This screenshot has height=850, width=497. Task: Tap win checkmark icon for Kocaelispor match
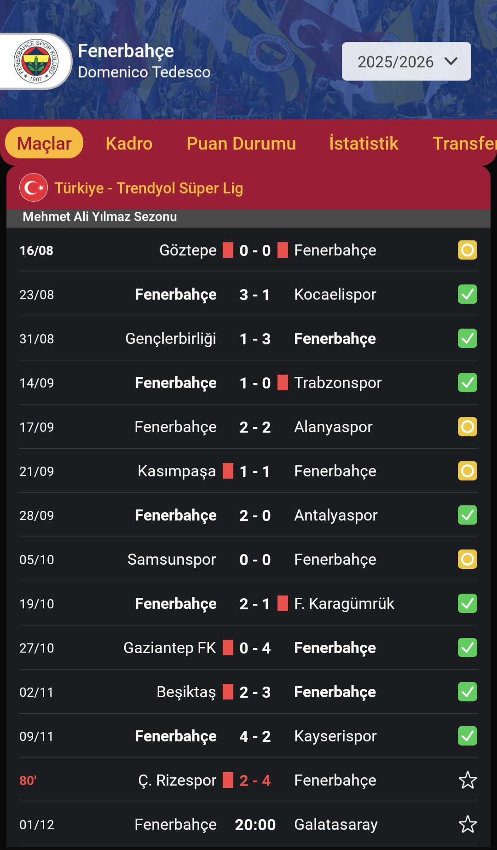[467, 295]
